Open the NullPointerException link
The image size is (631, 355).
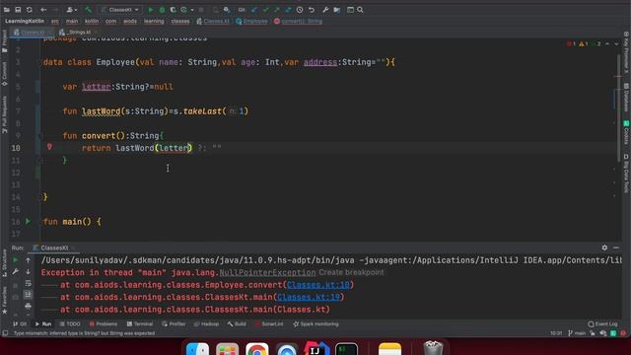point(267,272)
